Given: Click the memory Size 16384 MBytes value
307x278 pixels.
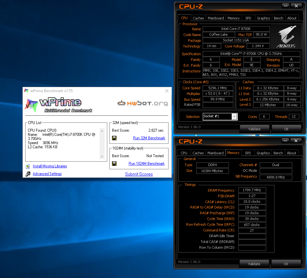Looking at the screenshot, I should coord(212,171).
